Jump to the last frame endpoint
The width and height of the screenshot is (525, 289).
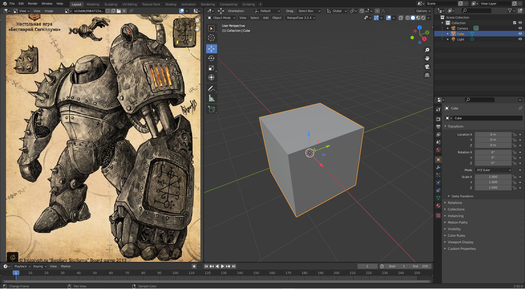pos(234,266)
